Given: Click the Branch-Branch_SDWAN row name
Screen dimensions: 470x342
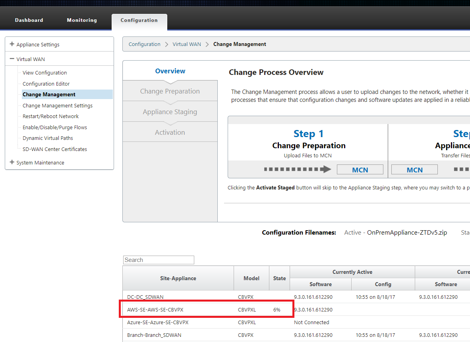Looking at the screenshot, I should (154, 335).
